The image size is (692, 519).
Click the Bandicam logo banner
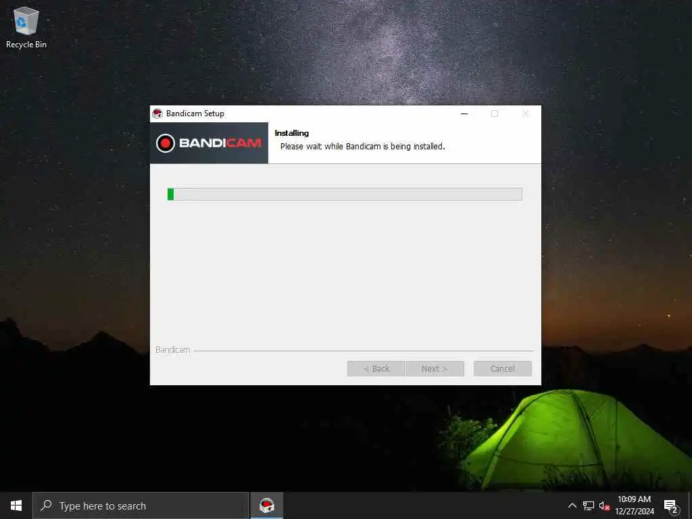(x=209, y=143)
